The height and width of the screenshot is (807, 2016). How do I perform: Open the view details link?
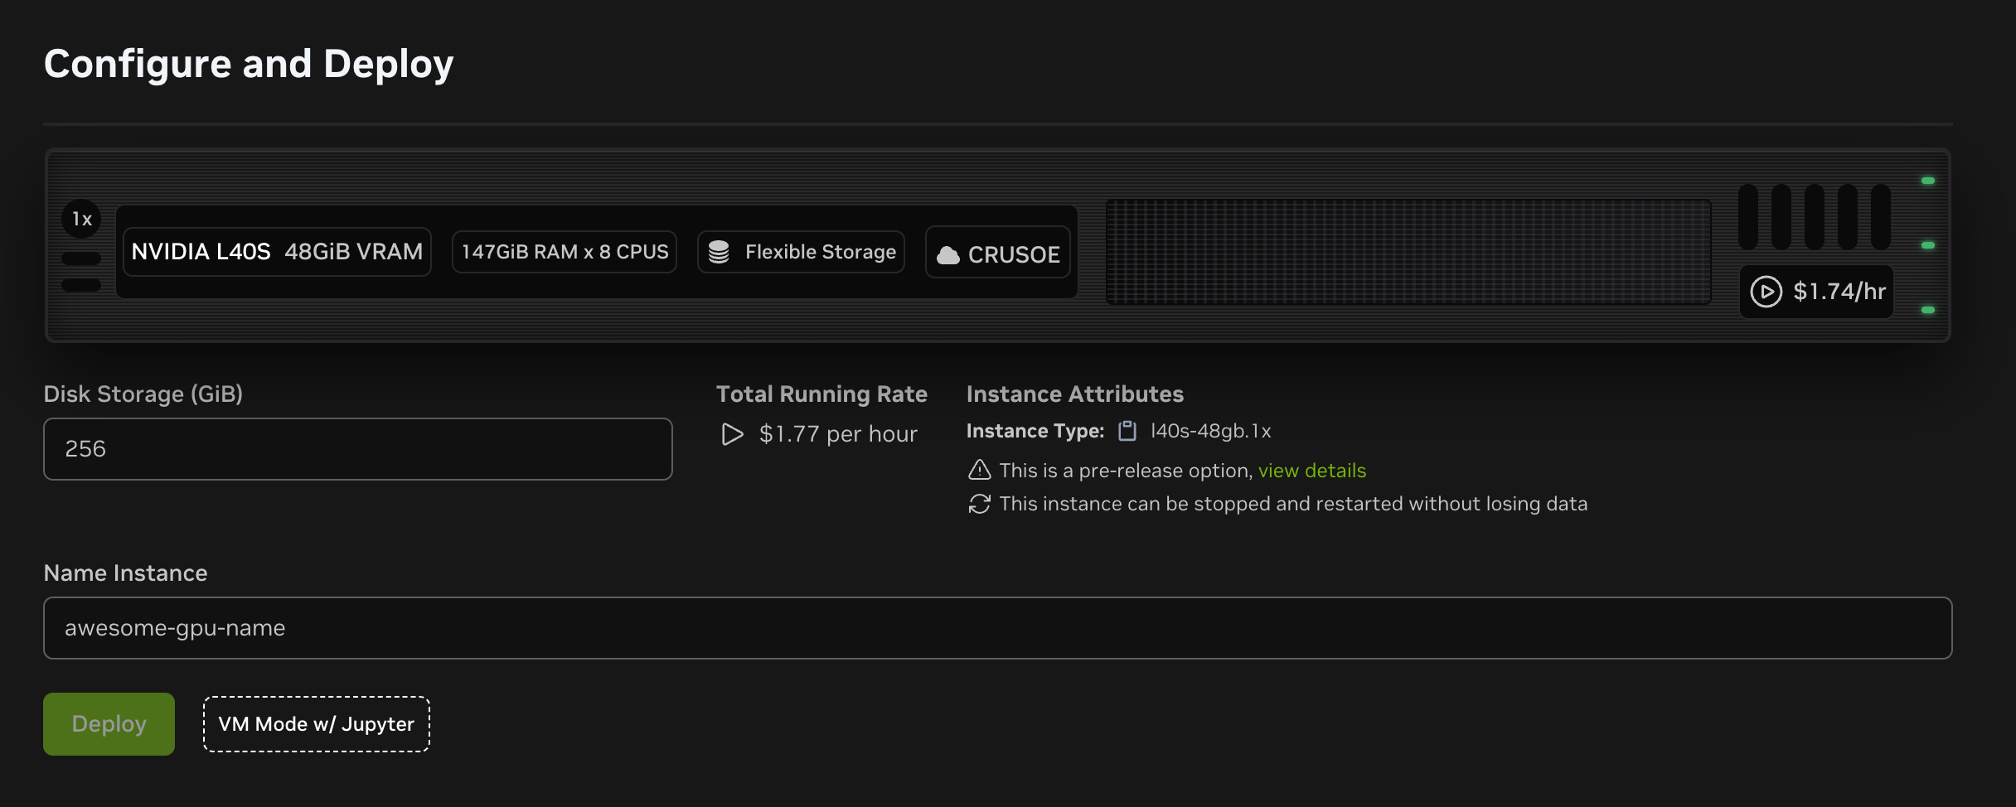1311,471
